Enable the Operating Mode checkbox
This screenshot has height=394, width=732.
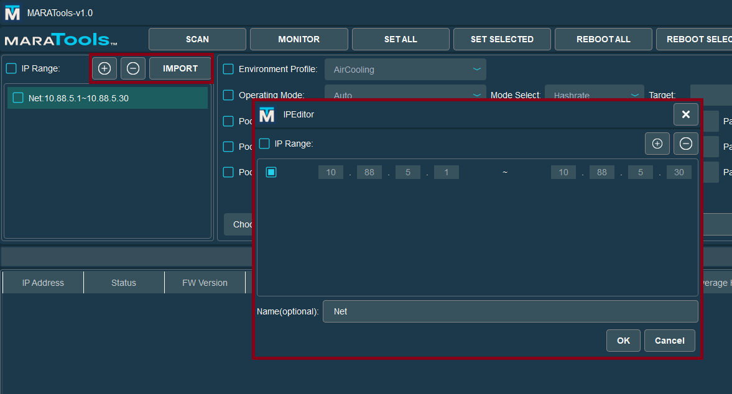point(228,95)
